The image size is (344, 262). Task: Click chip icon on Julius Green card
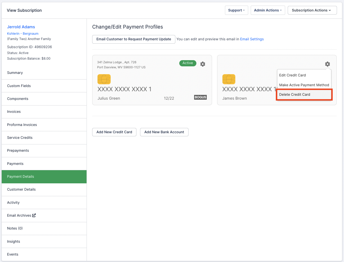point(104,79)
